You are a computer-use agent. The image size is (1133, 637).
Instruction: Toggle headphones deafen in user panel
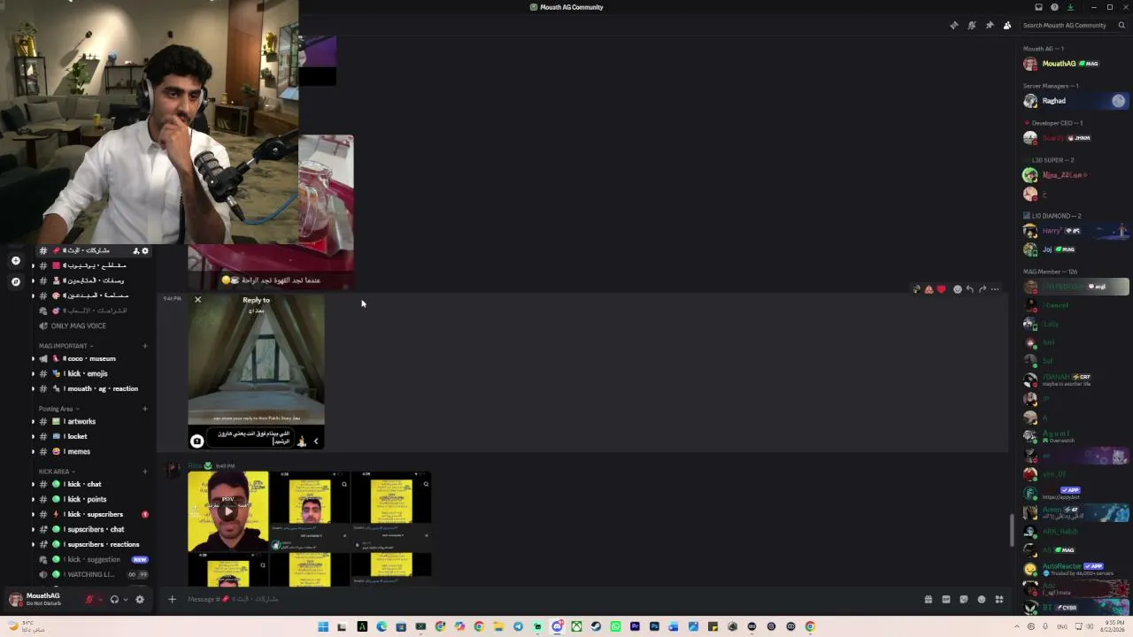coord(114,599)
